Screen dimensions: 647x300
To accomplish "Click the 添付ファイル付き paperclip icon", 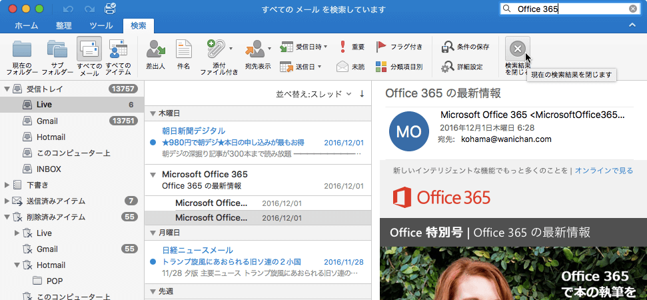I will pos(216,49).
